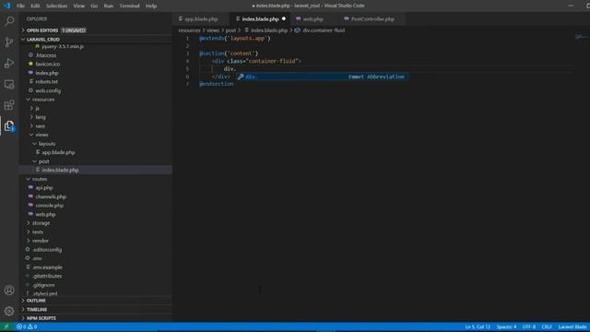This screenshot has width=590, height=332.
Task: Click the unsaved dot on index.blade.php tab
Action: pos(284,18)
